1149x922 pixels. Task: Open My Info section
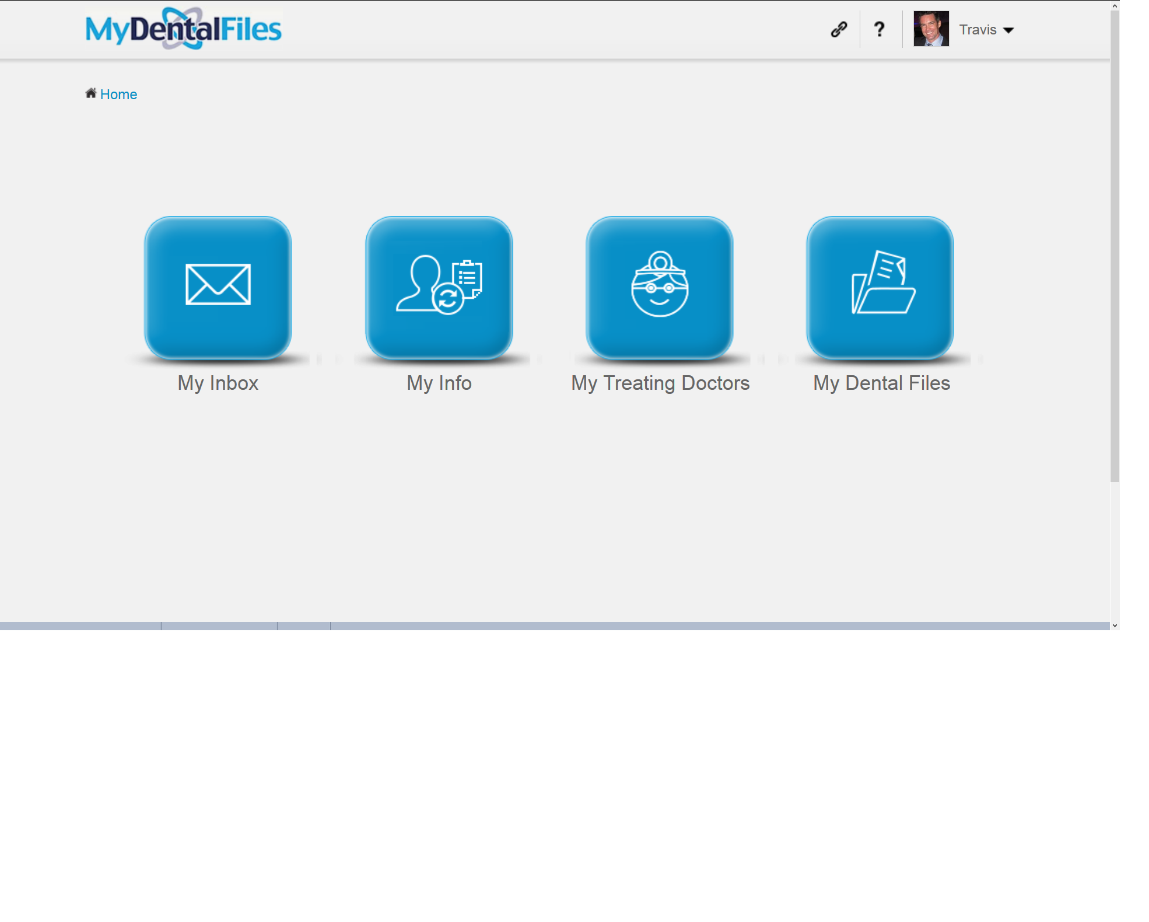[x=439, y=288]
